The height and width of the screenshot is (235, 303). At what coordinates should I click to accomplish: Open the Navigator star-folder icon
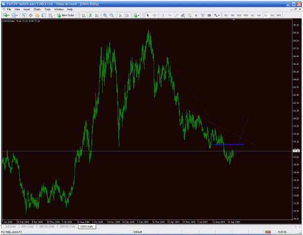37,15
